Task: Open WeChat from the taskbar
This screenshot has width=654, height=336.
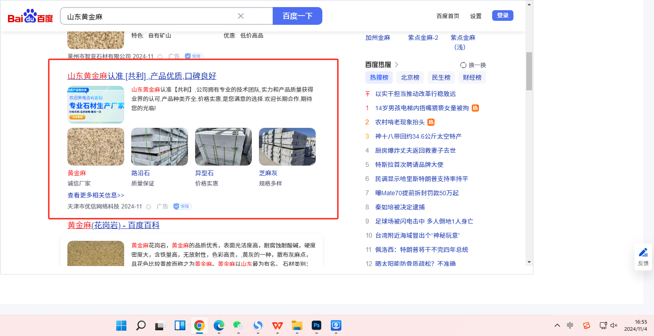Action: [x=239, y=326]
